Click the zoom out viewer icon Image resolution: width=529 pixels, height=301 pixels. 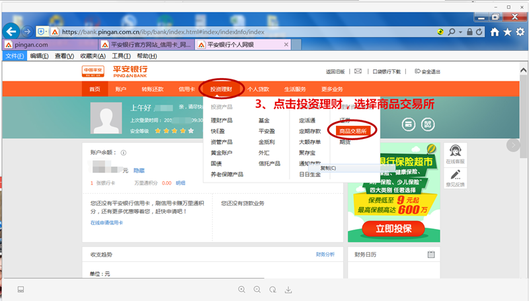tap(257, 290)
